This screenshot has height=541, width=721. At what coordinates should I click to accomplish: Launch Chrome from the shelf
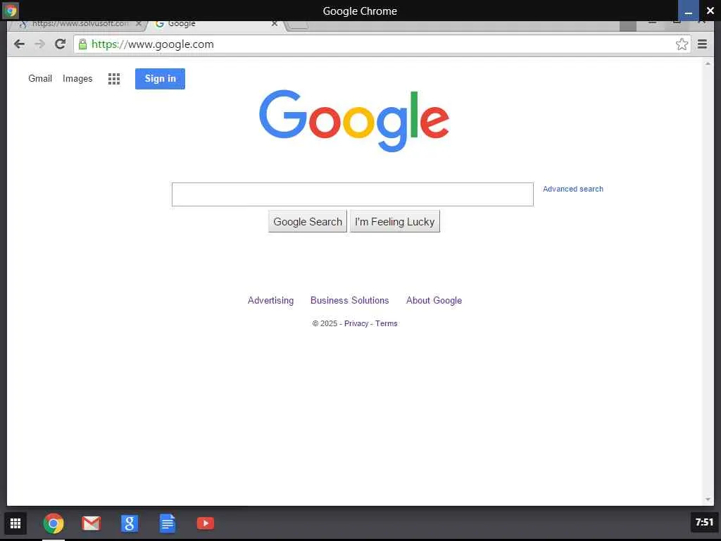pyautogui.click(x=54, y=523)
